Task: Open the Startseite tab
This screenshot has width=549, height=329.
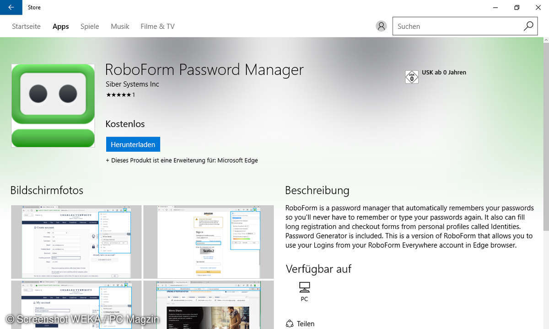Action: 26,27
